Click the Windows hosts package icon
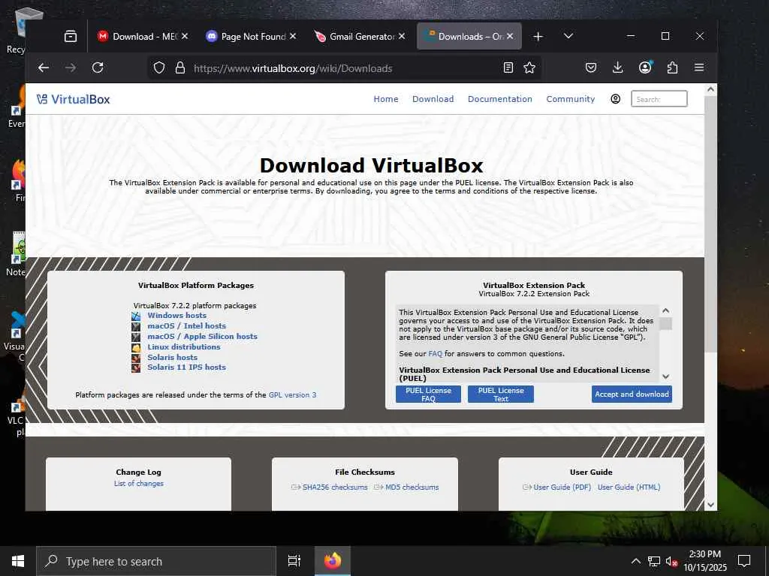 [136, 316]
